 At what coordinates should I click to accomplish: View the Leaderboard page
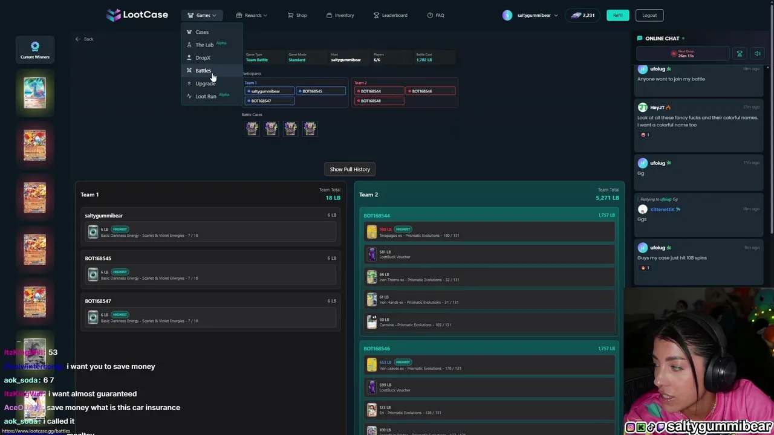[391, 15]
